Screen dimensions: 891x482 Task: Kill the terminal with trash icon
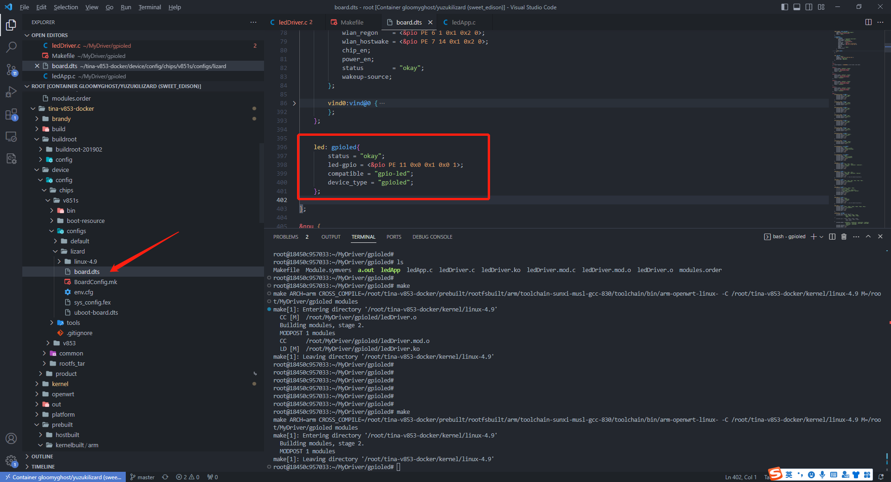click(844, 236)
